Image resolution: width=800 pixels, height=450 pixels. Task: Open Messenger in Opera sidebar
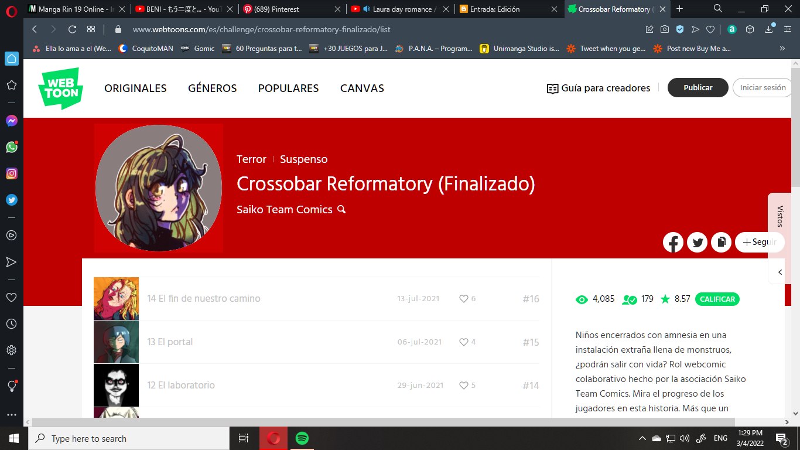[x=12, y=121]
